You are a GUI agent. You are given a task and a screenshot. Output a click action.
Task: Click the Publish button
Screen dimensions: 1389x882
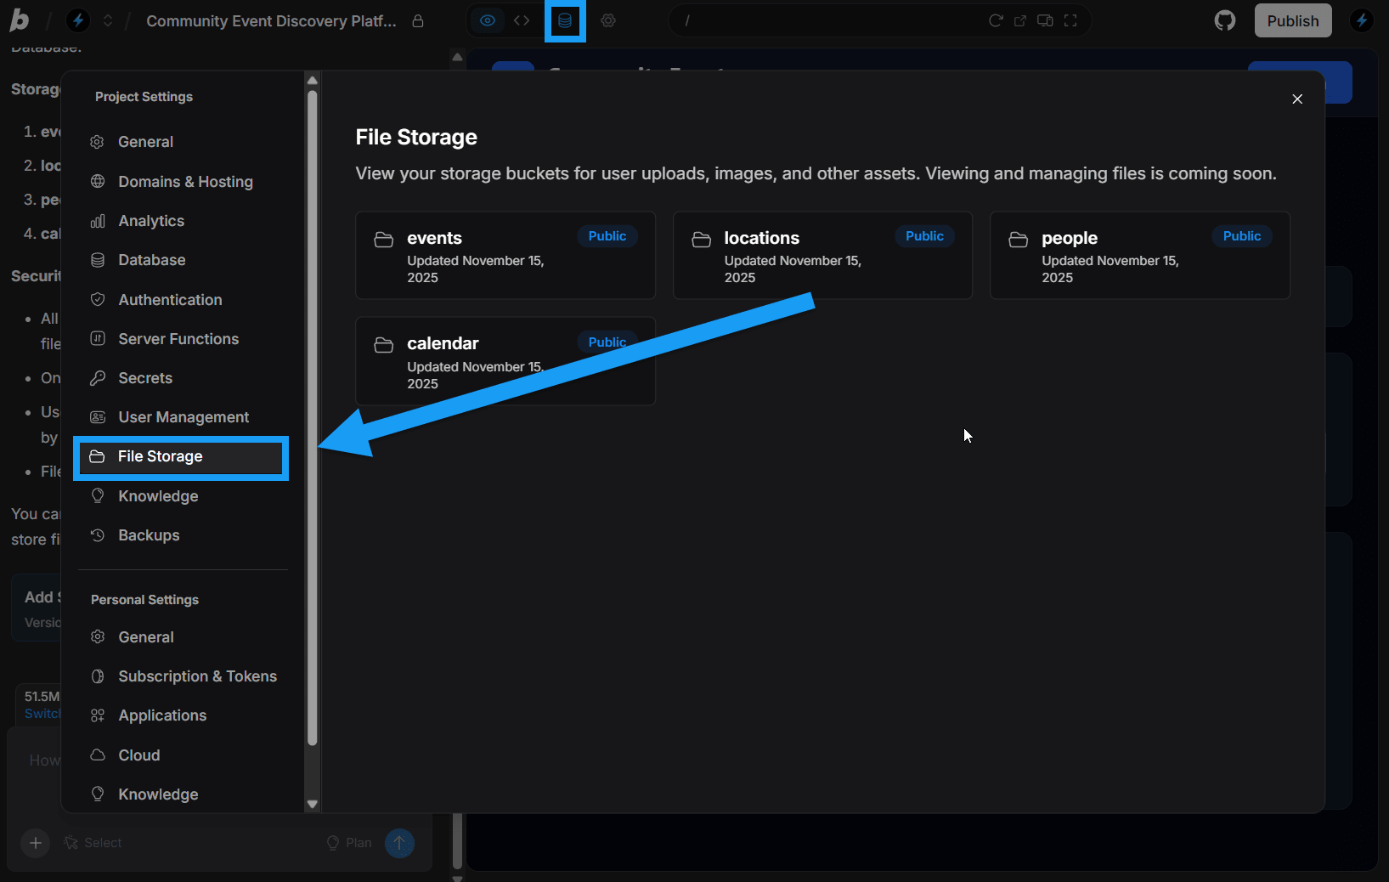[x=1292, y=20]
